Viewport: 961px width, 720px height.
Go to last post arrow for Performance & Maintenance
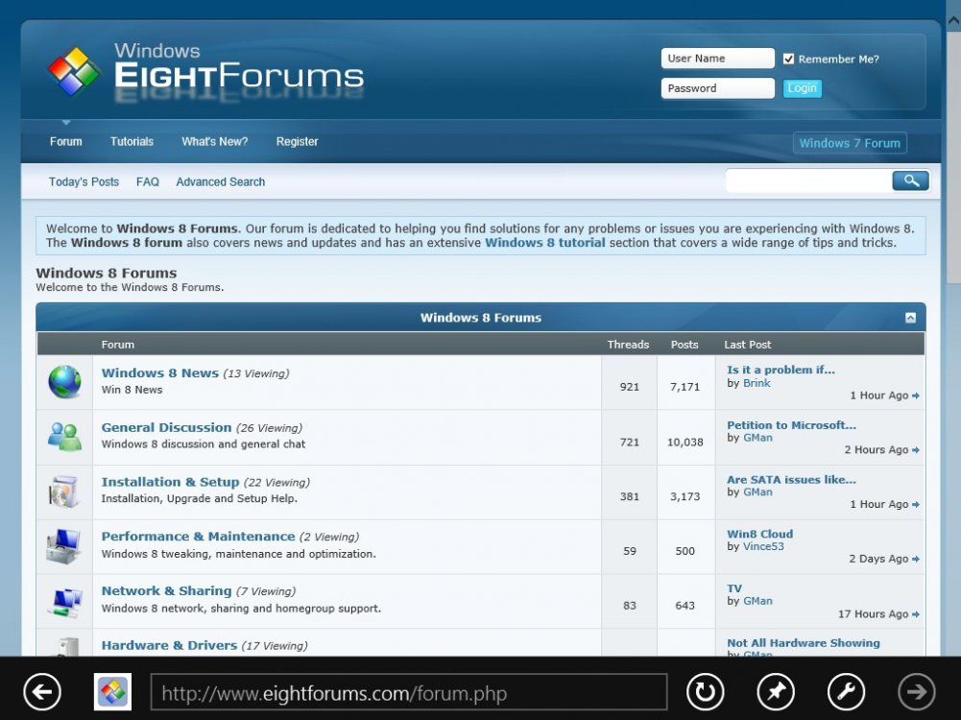click(916, 560)
